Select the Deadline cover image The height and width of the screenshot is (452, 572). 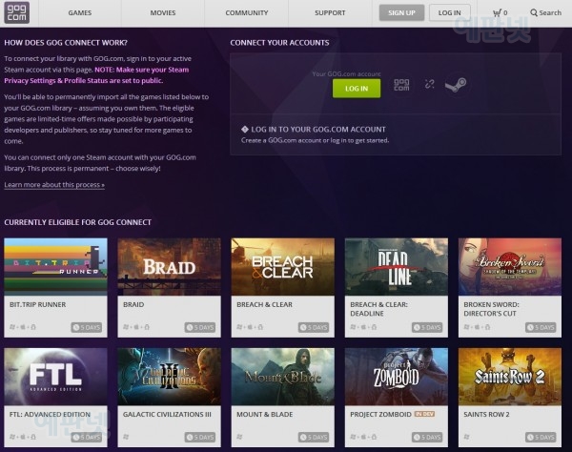(x=397, y=267)
